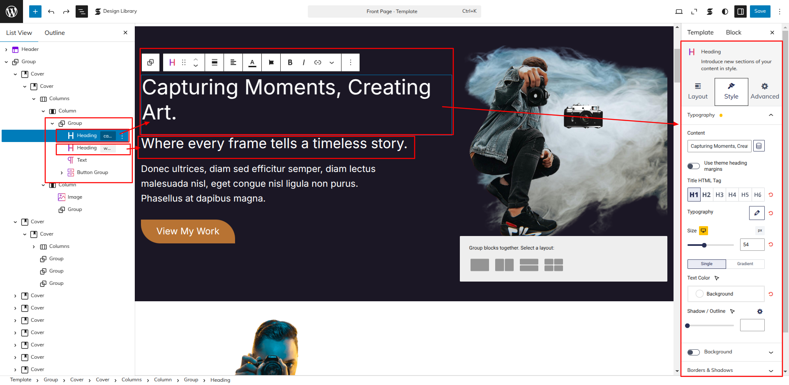789x385 pixels.
Task: Open the Advanced tab
Action: [x=765, y=92]
